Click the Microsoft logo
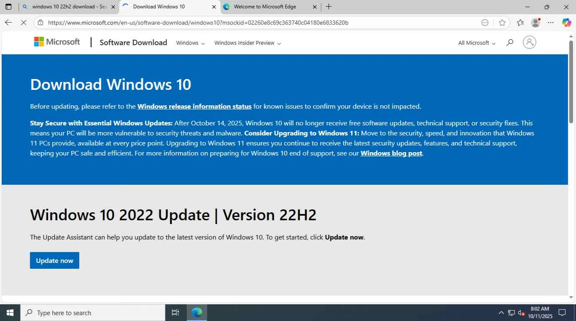Screen dimensions: 576x321 [x=57, y=42]
